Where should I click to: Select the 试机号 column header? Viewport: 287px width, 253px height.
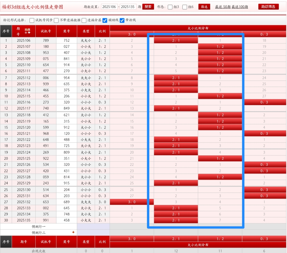(46, 31)
